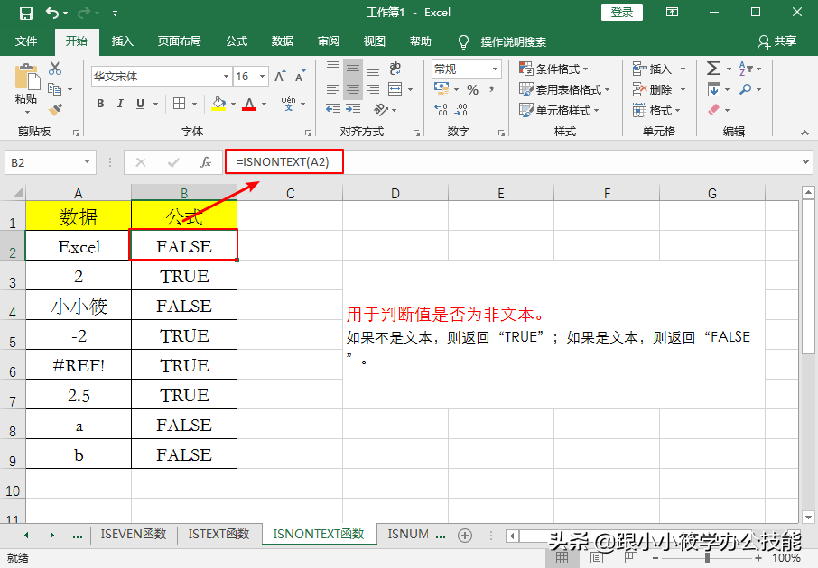Screen dimensions: 818x568
Task: Click the Copy icon in clipboard group
Action: (55, 89)
